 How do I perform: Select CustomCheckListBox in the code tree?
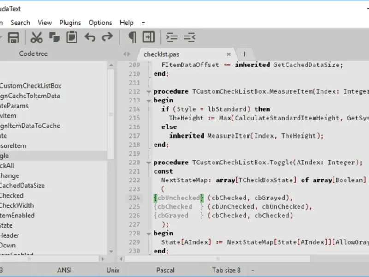pyautogui.click(x=30, y=86)
